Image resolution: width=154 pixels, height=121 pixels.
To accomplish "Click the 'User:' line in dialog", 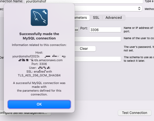I will point(40,68).
